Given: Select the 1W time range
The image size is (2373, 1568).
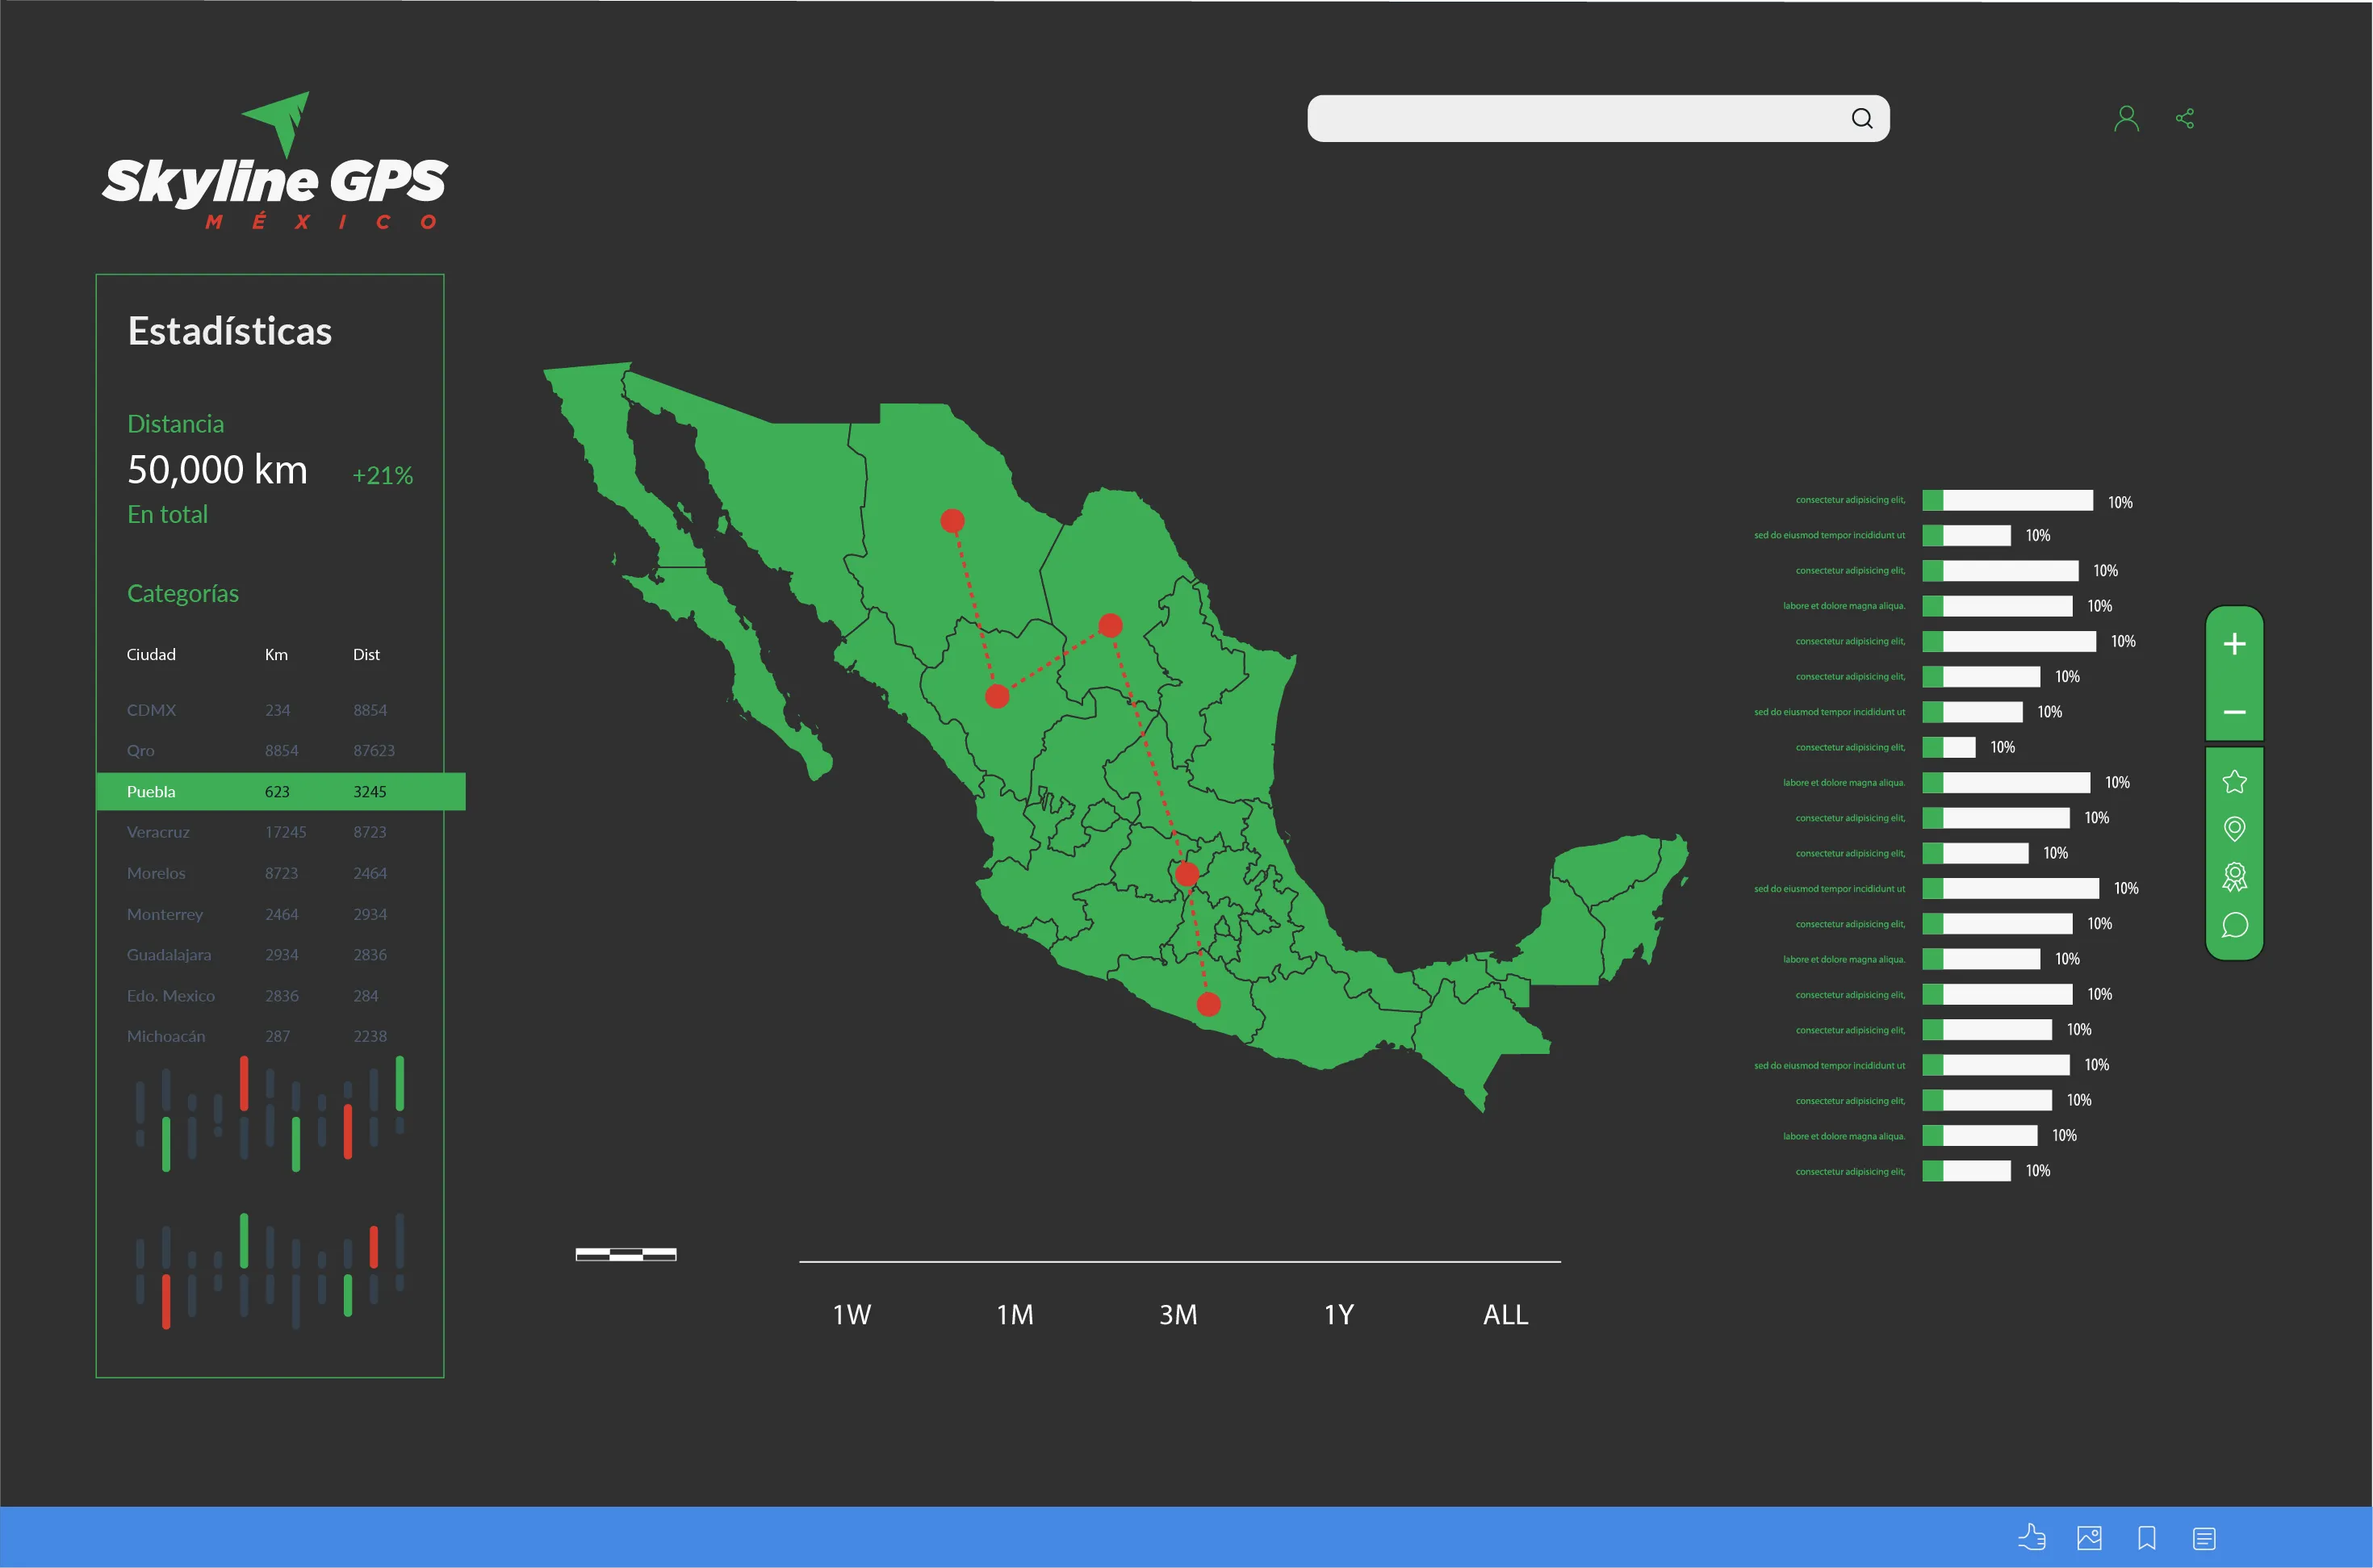Looking at the screenshot, I should coord(851,1314).
